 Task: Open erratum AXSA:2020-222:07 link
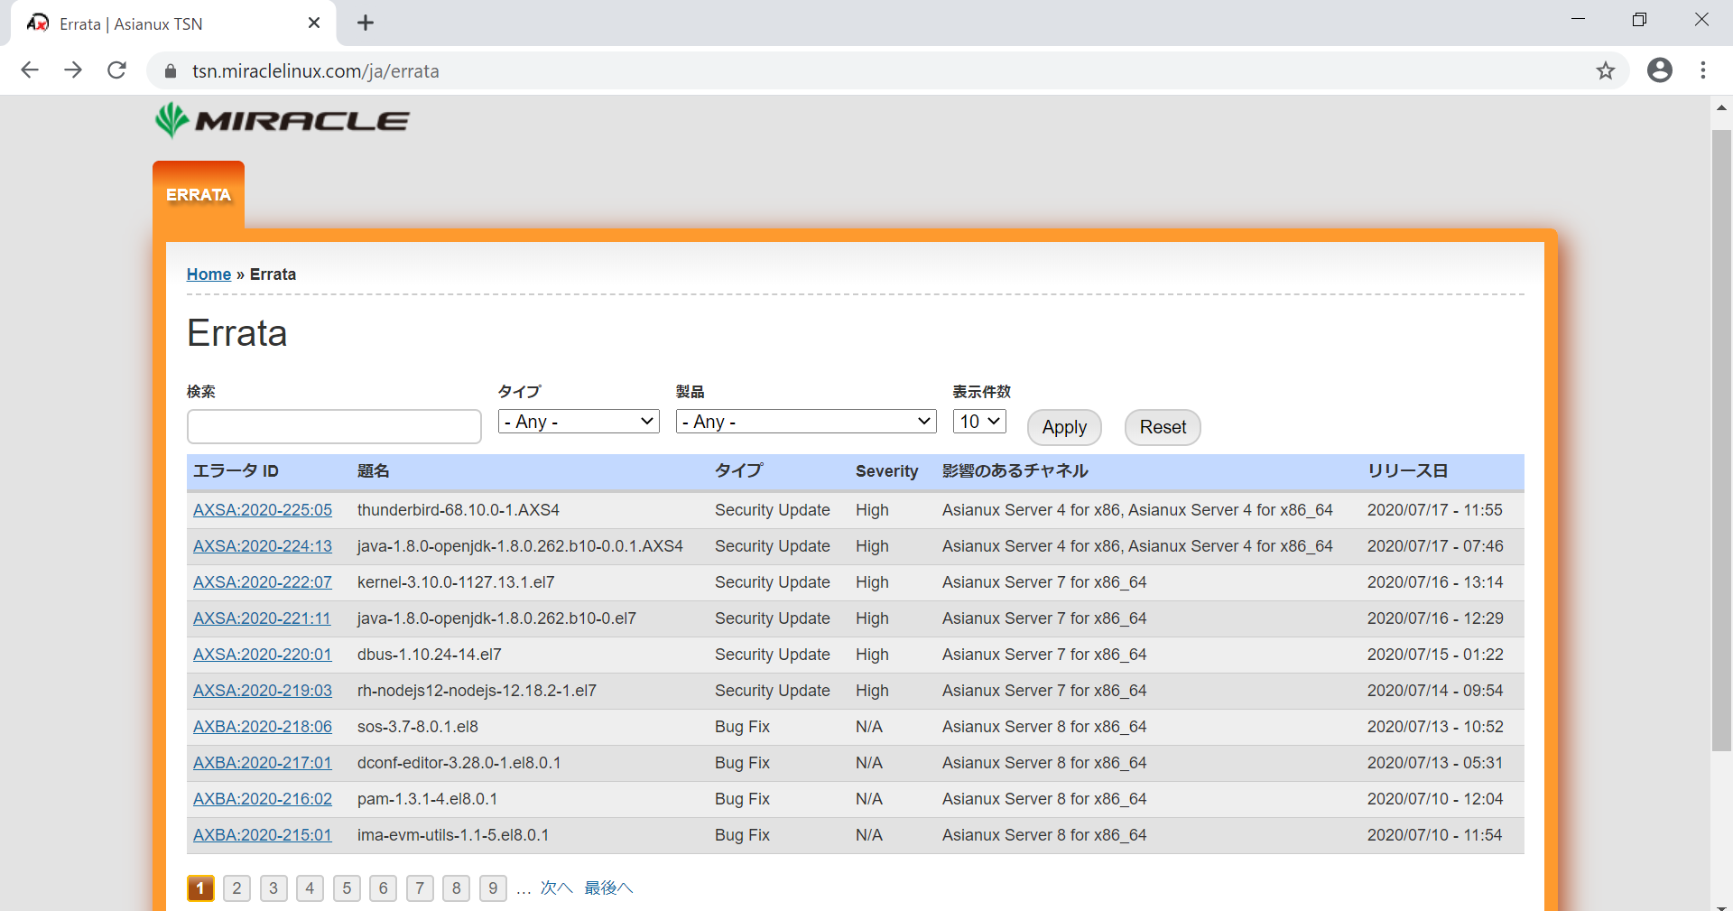click(263, 582)
